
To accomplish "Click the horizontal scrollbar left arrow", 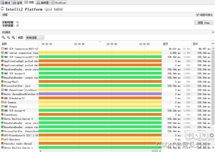I will (40, 151).
